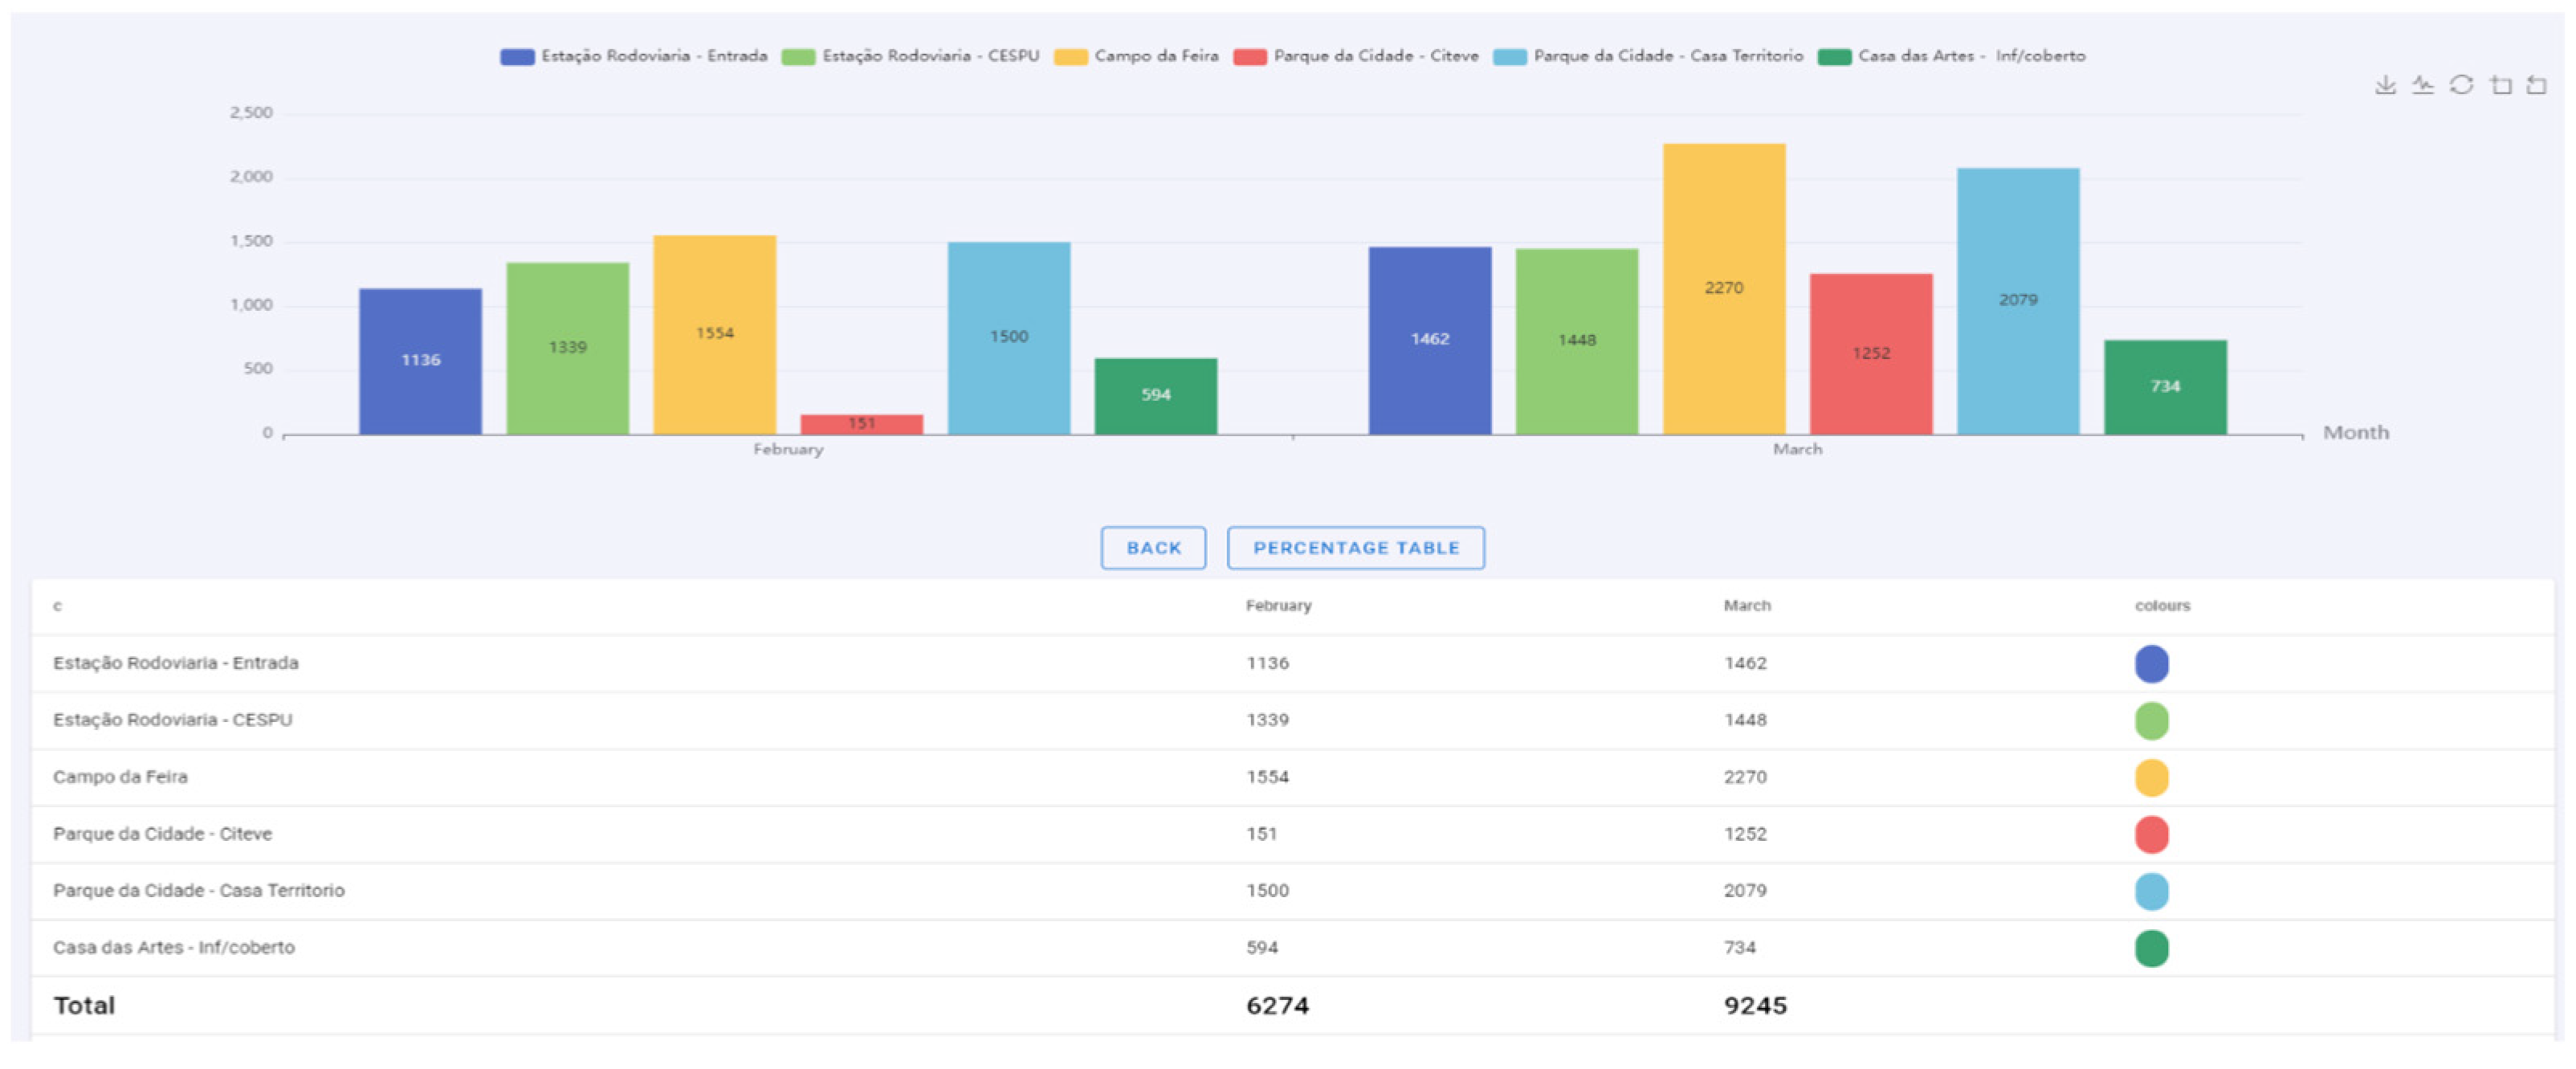Select the Casa das Artes table row
Image resolution: width=2576 pixels, height=1069 pixels.
pos(174,947)
